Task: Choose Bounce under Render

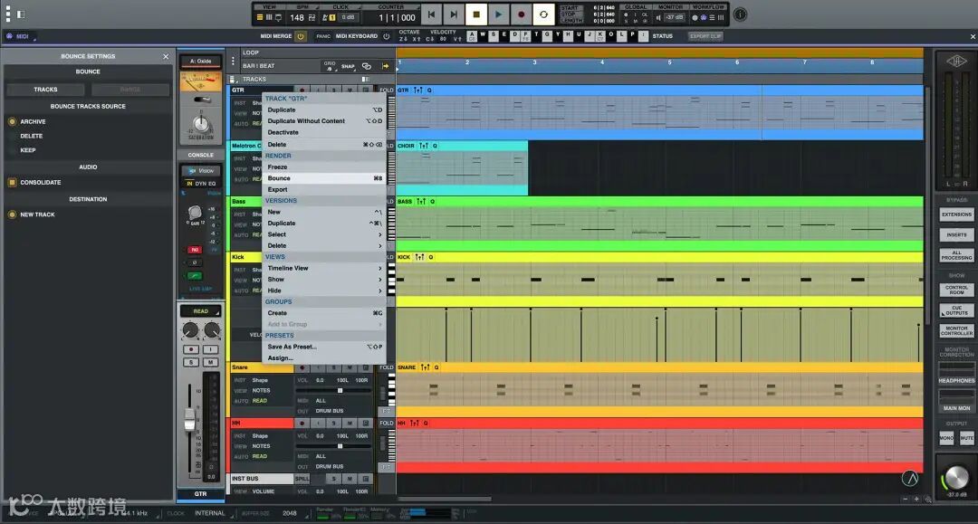Action: [323, 178]
